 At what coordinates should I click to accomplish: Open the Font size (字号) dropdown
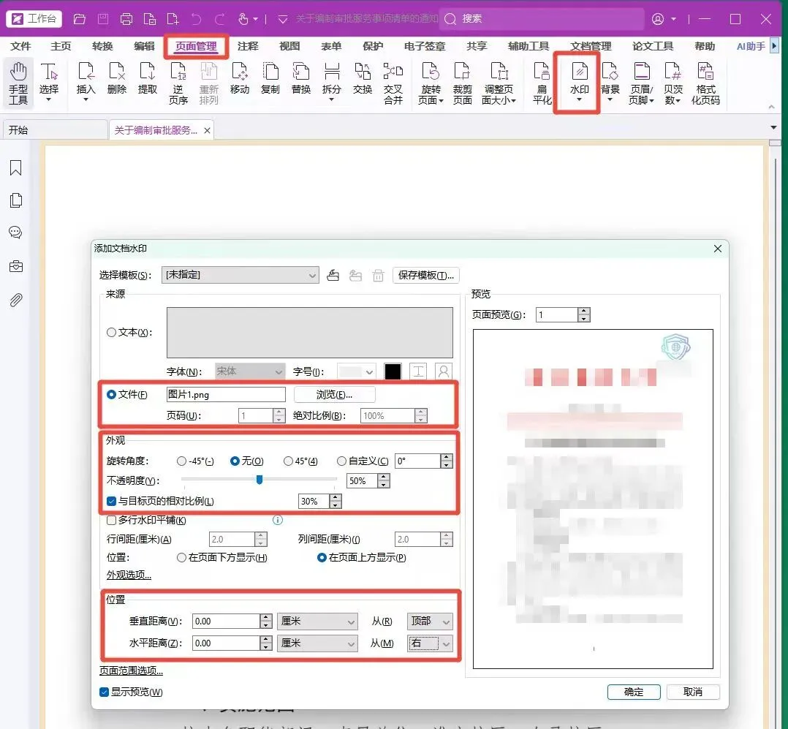(356, 371)
